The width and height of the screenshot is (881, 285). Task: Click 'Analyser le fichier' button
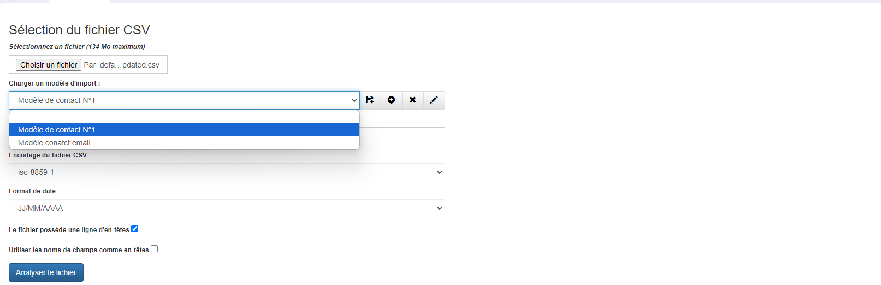[x=46, y=272]
